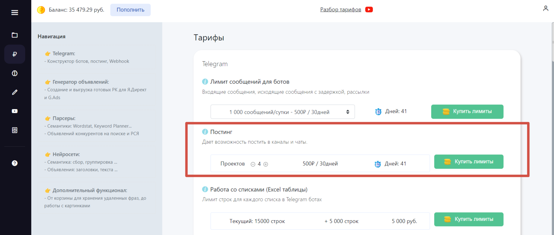This screenshot has width=554, height=235.
Task: Click the Тарифы page heading
Action: point(209,38)
